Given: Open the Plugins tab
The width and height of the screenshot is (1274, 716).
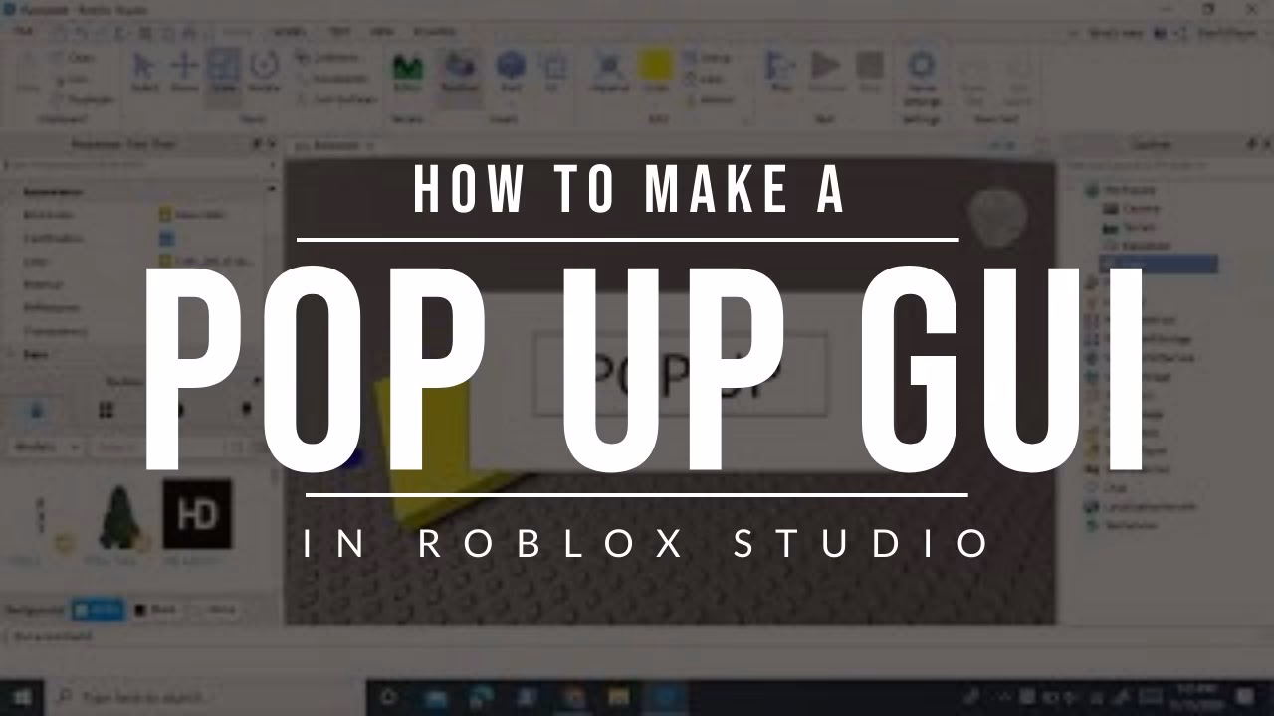Looking at the screenshot, I should click(x=435, y=31).
